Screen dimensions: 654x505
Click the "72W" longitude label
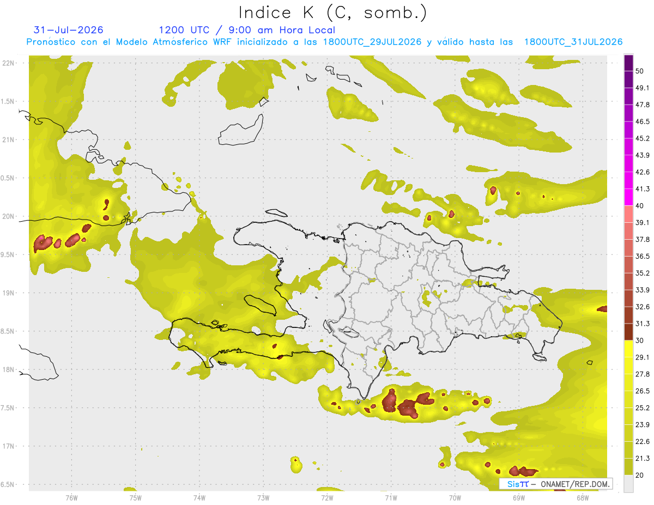coord(327,497)
